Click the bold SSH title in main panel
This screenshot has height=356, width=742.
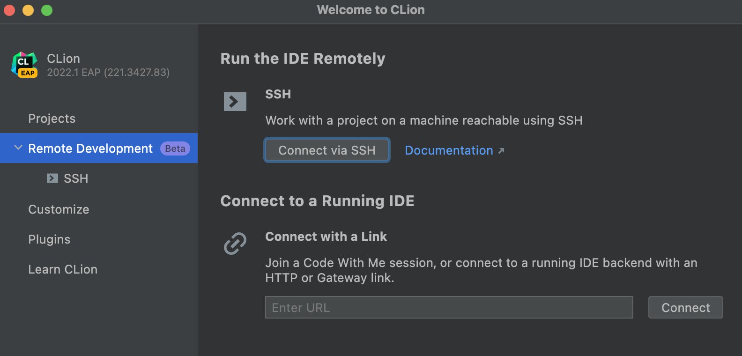(278, 94)
